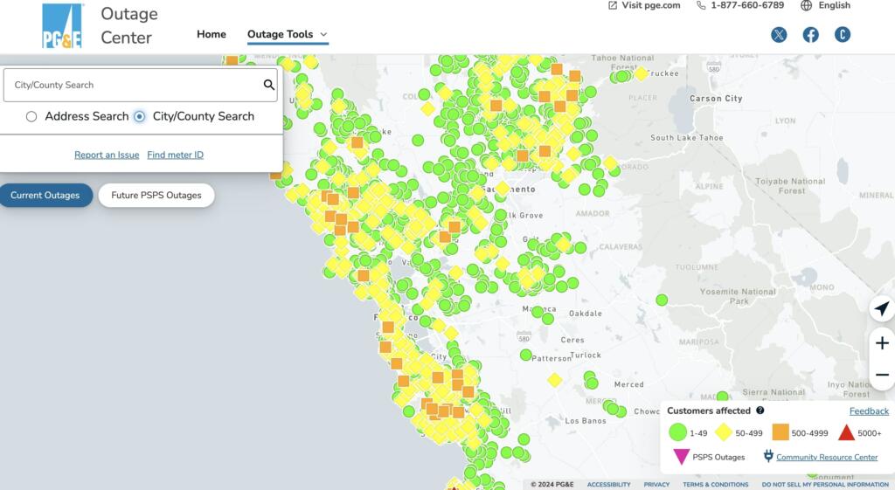Open the Report an Issue link
This screenshot has height=490, width=895.
(107, 155)
